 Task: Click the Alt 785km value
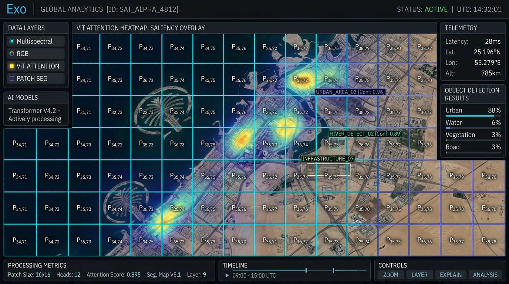point(492,73)
